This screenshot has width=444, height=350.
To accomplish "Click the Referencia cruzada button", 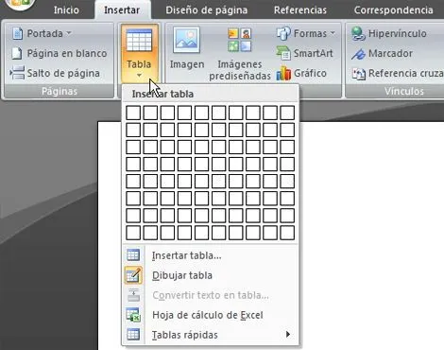I will 398,74.
